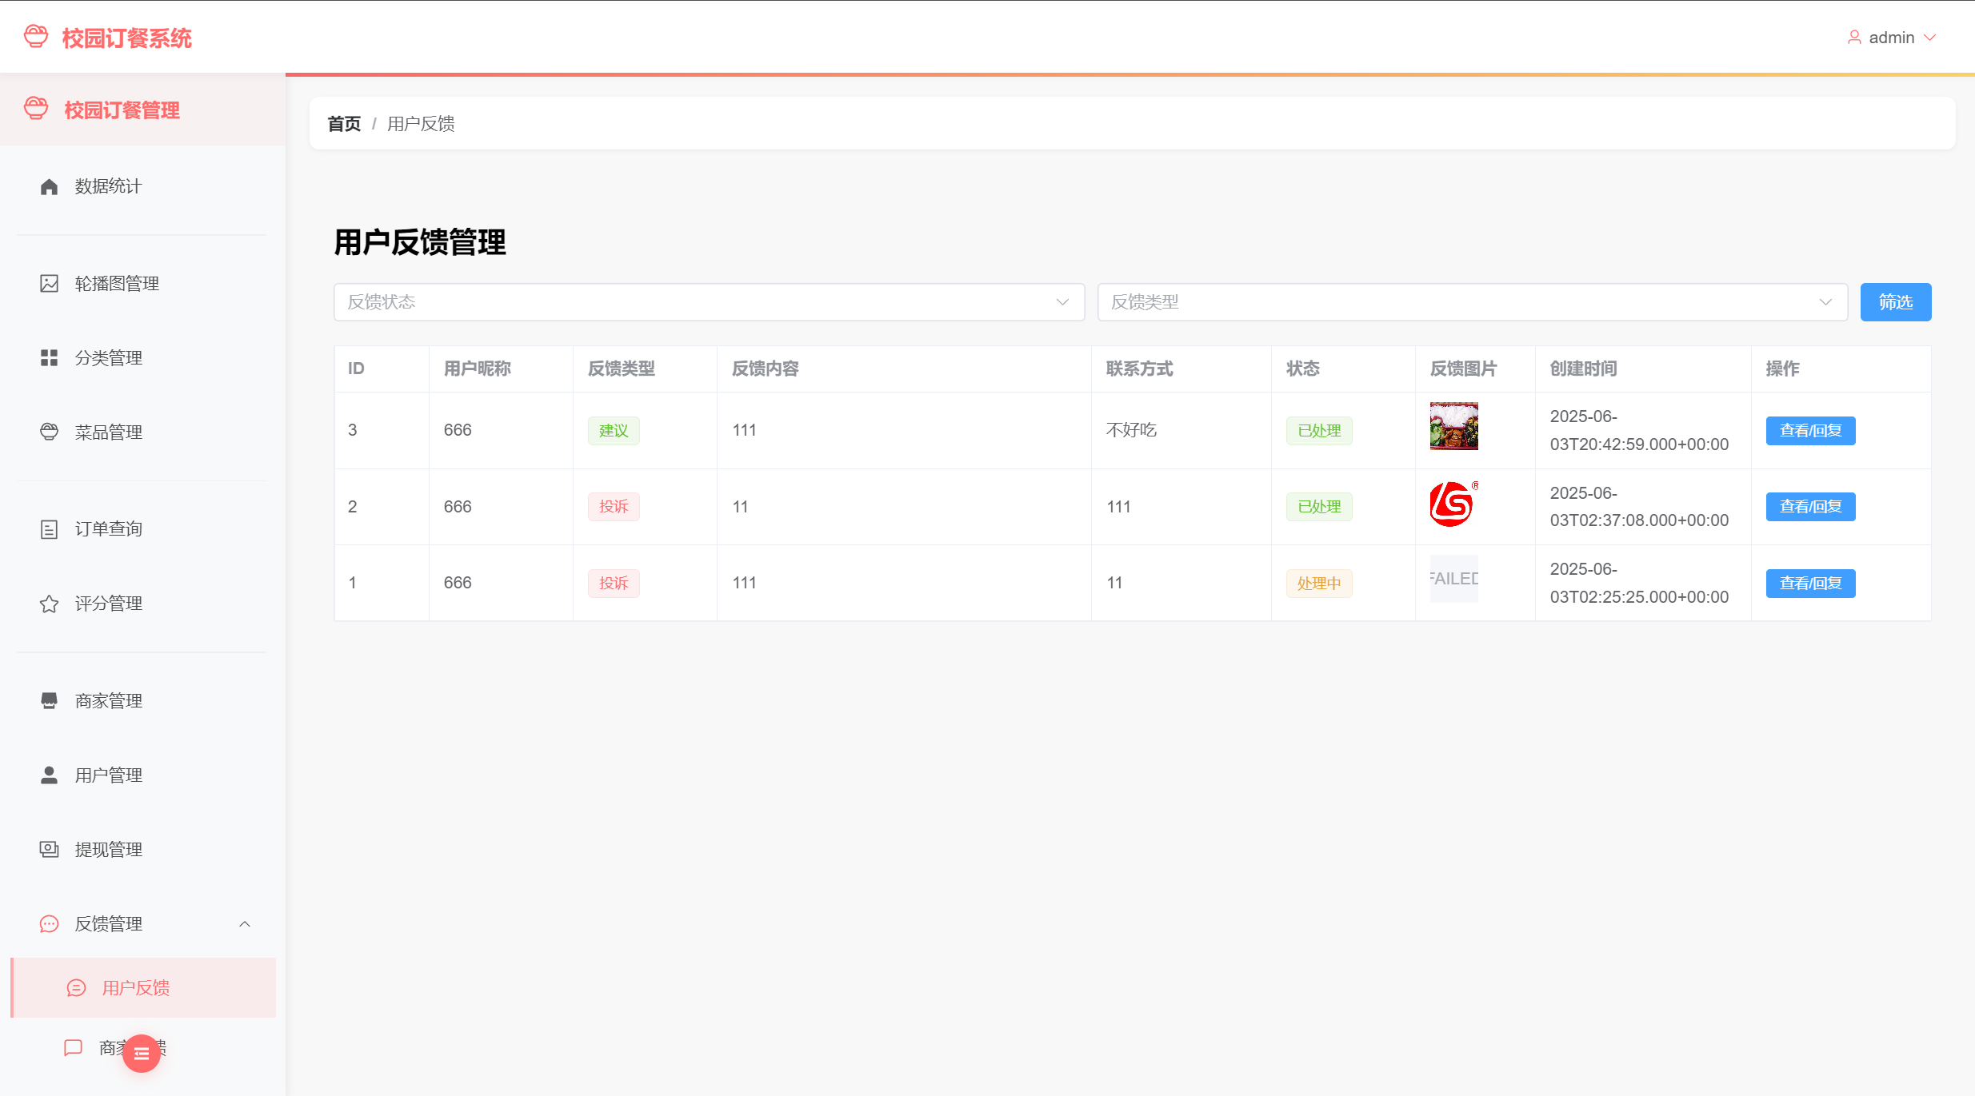The width and height of the screenshot is (1975, 1096).
Task: Click the merchant management shop icon
Action: (x=49, y=701)
